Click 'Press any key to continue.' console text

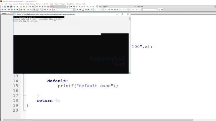[26, 21]
